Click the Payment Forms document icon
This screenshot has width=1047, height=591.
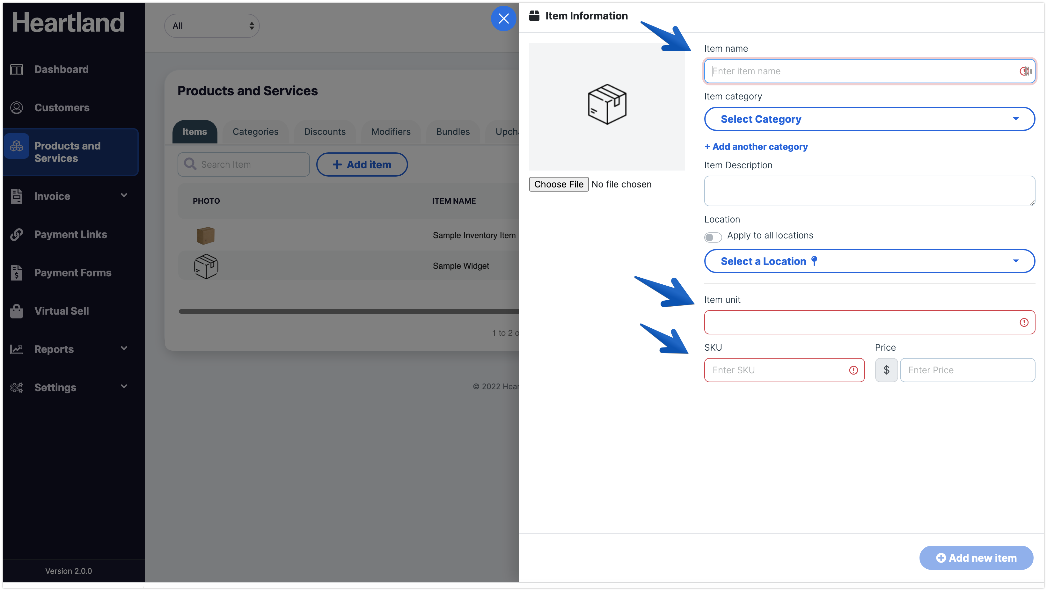(16, 273)
